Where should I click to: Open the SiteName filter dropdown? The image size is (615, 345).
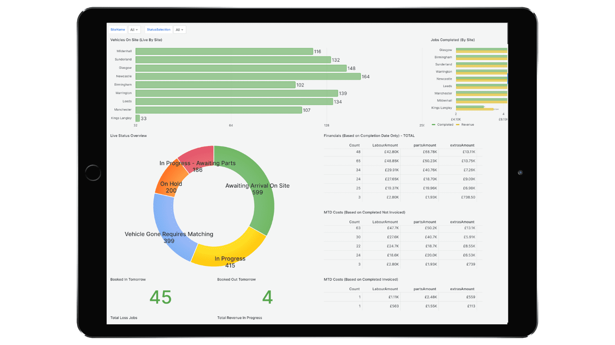pos(134,30)
